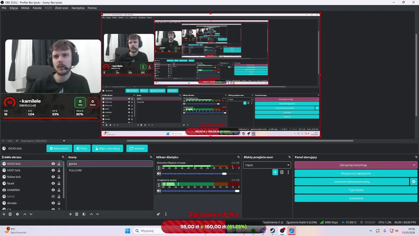This screenshot has height=236, width=419.
Task: Open advanced audio properties with the gears icon
Action: click(x=158, y=214)
